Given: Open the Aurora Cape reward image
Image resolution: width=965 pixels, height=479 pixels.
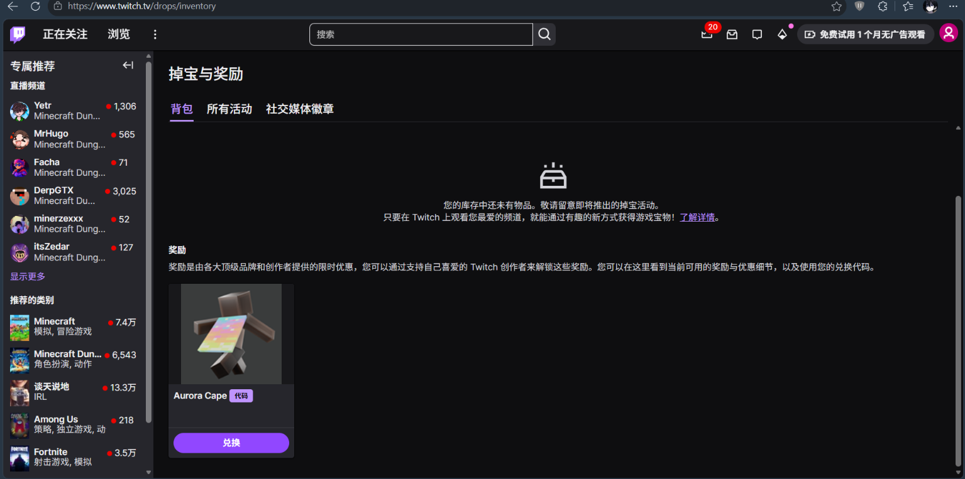Looking at the screenshot, I should (231, 334).
